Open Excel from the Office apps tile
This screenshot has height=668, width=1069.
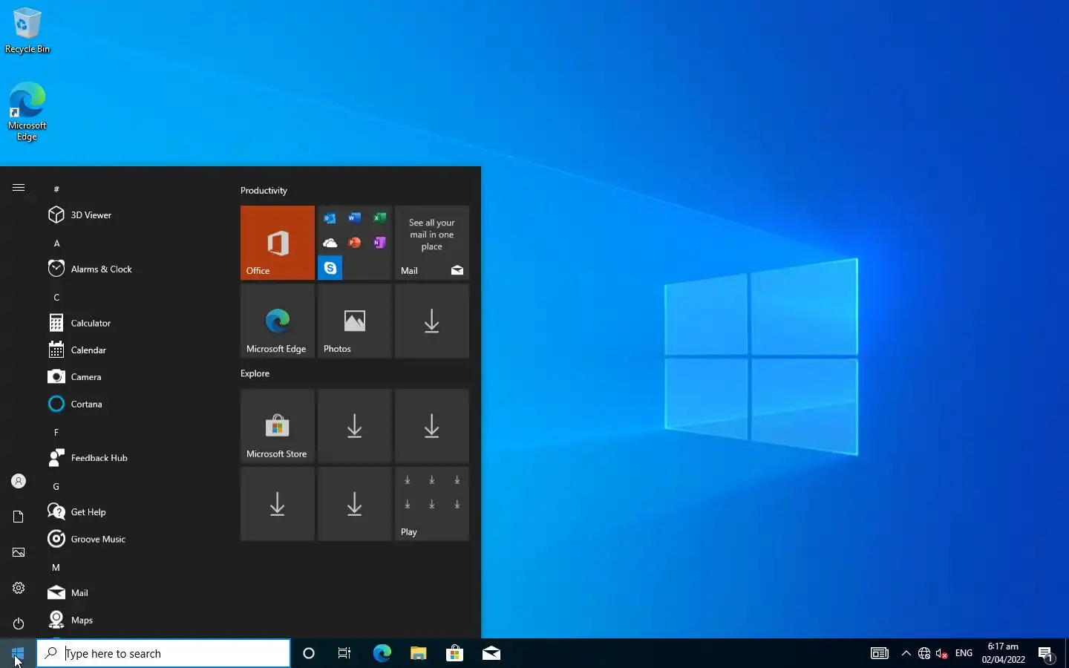(379, 218)
